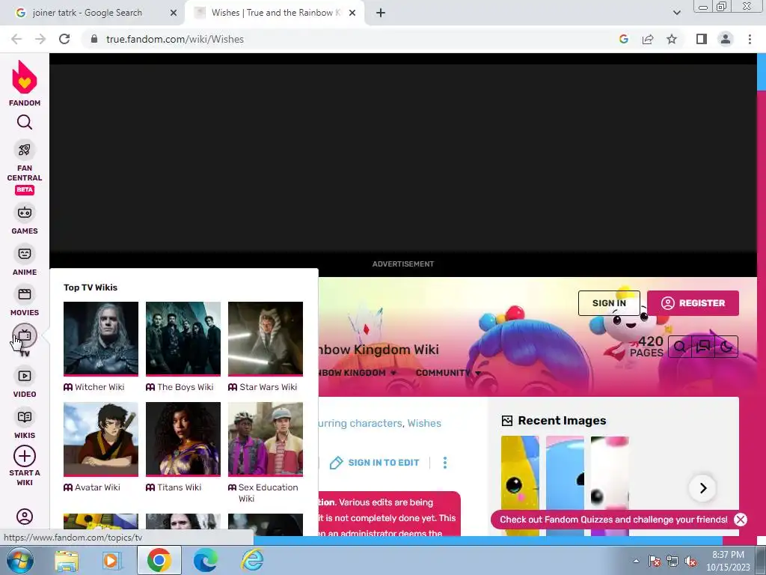Share this page via share icon
Viewport: 766px width, 575px height.
tap(649, 39)
